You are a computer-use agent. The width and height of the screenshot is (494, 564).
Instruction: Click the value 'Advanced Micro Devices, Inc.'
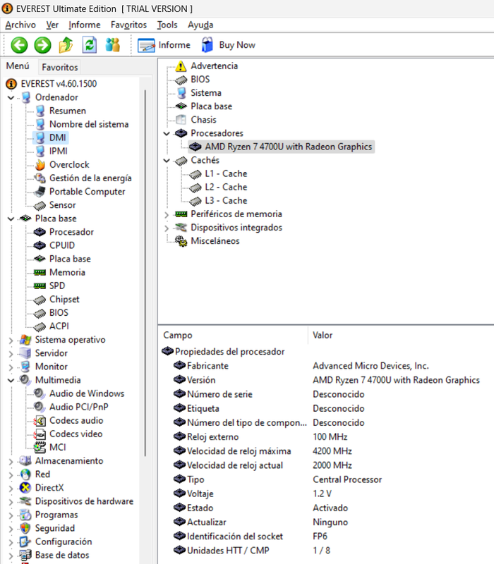(x=370, y=366)
